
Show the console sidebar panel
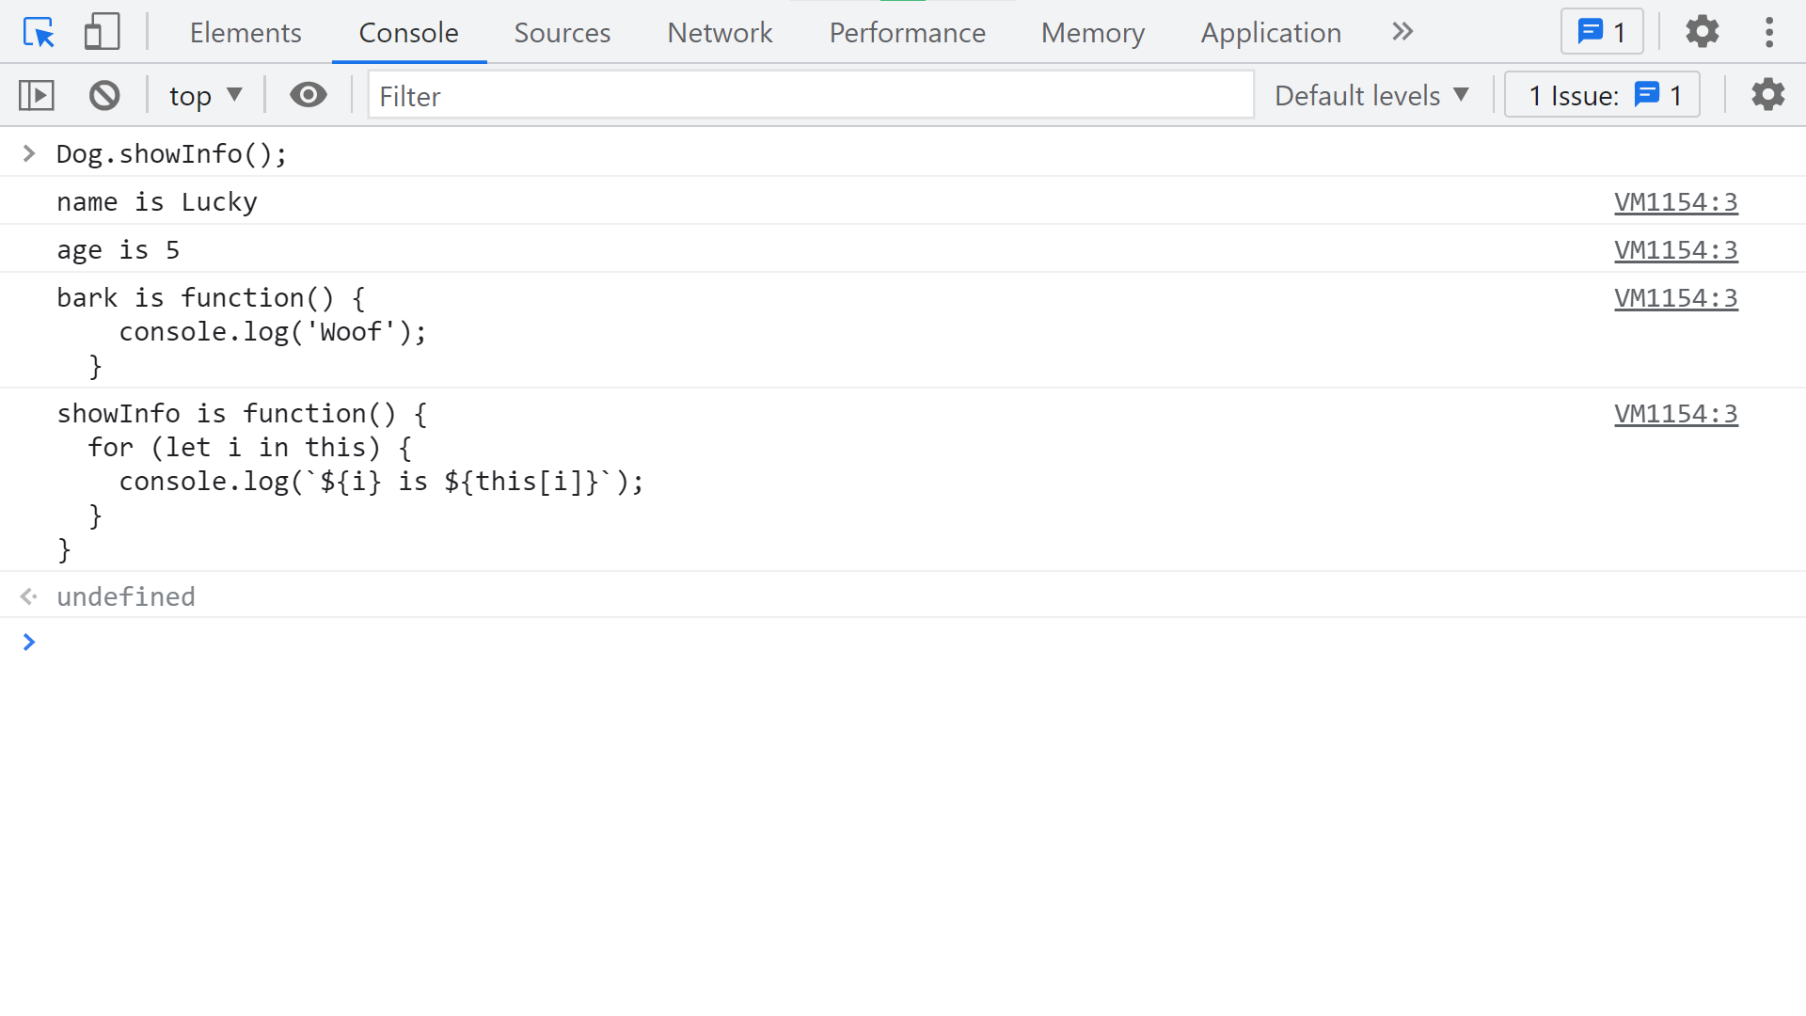coord(37,95)
